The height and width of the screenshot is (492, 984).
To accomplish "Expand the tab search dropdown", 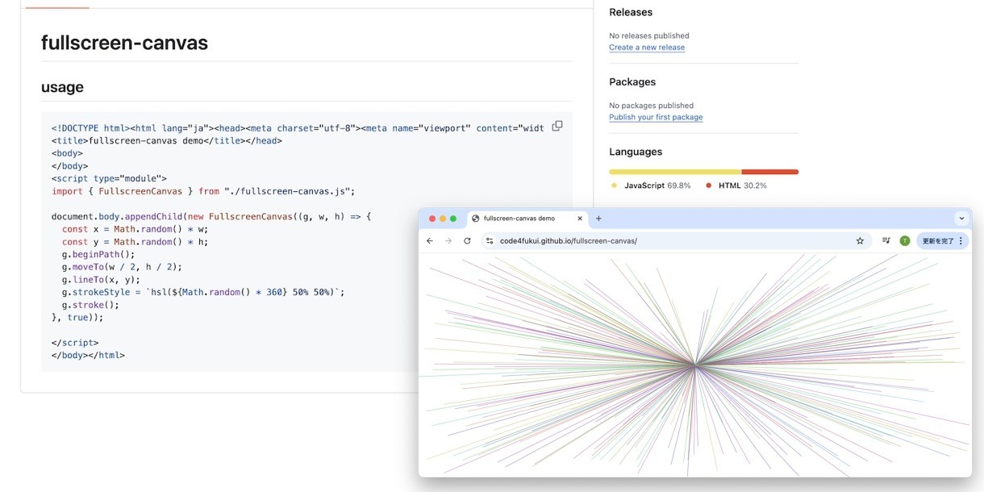I will tap(961, 219).
